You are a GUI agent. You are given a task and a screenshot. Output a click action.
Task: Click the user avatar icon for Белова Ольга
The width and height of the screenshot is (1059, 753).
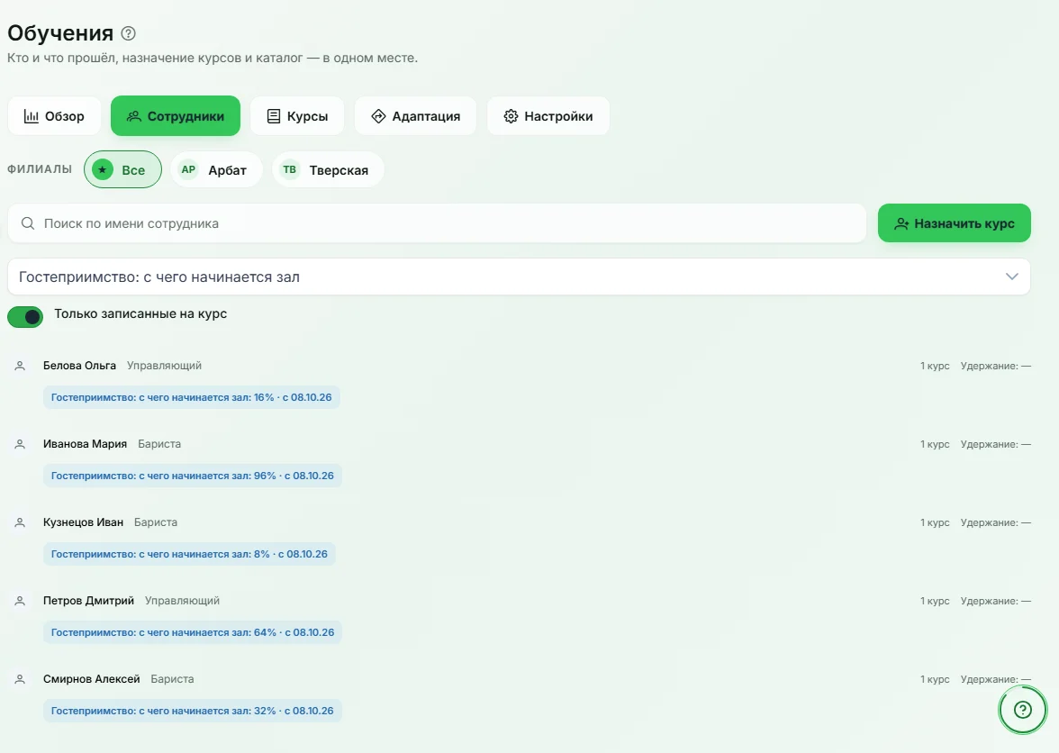coord(20,366)
